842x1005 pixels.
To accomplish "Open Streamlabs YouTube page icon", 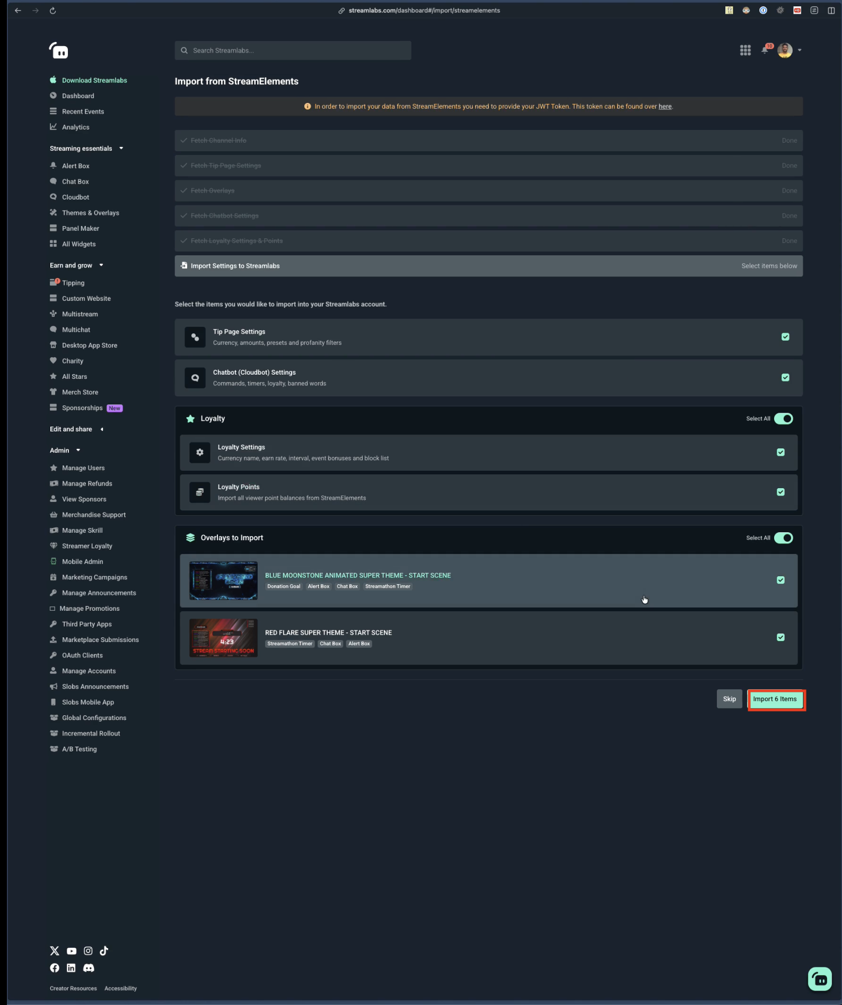I will 72,951.
